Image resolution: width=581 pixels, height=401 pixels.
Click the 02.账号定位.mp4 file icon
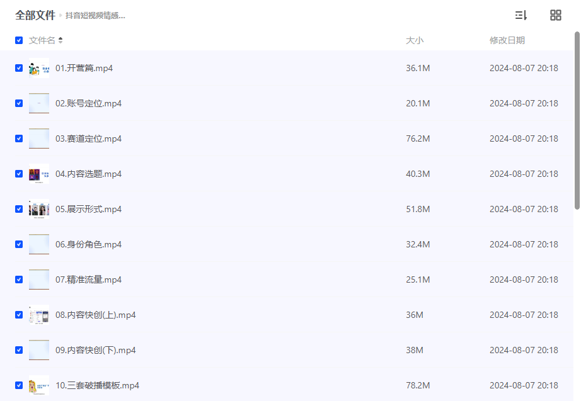[39, 103]
